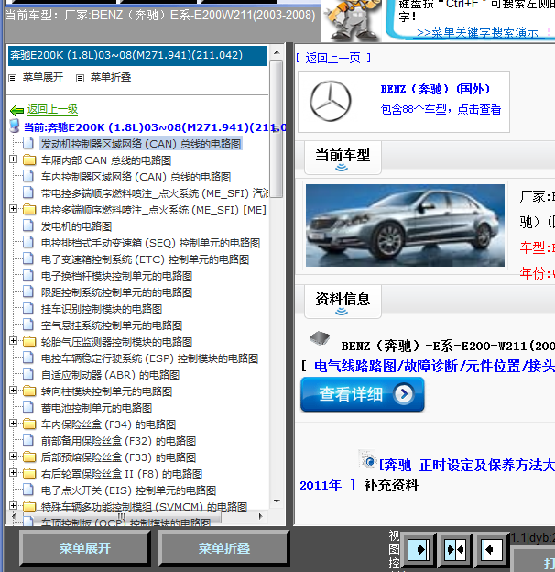Expand 后部预熔保险丝盒 (F33) node

pyautogui.click(x=13, y=456)
